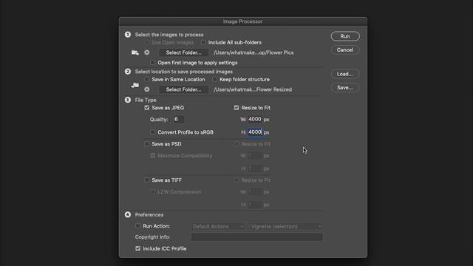473x266 pixels.
Task: Toggle Keep folder structure checkbox
Action: coord(214,79)
